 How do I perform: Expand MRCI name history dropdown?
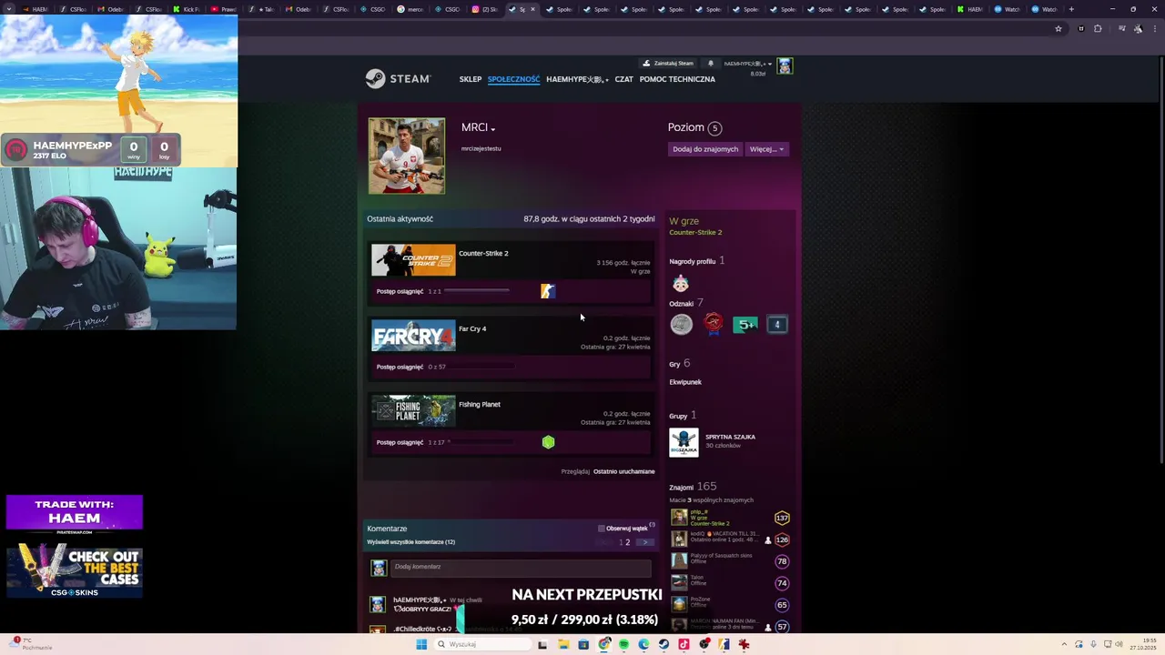(x=493, y=128)
